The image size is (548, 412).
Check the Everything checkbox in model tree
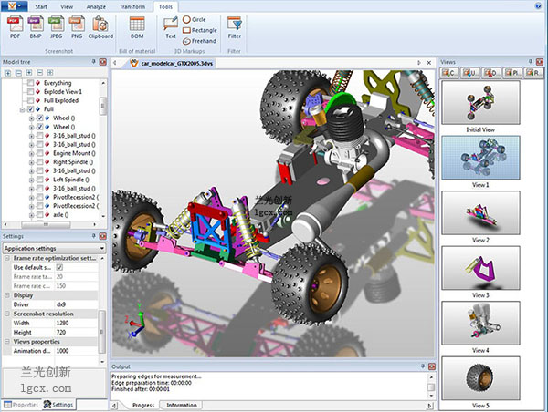30,83
